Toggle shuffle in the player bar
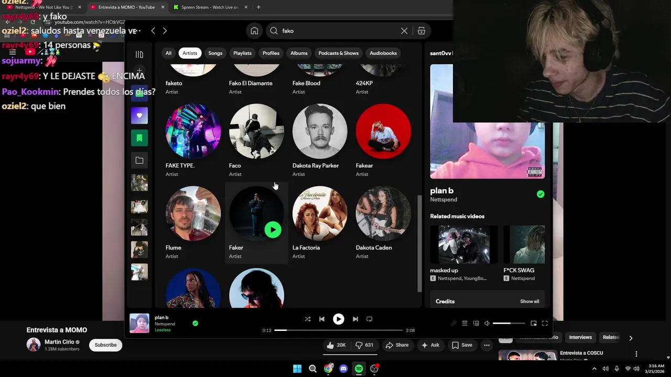This screenshot has height=377, width=671. [x=308, y=319]
